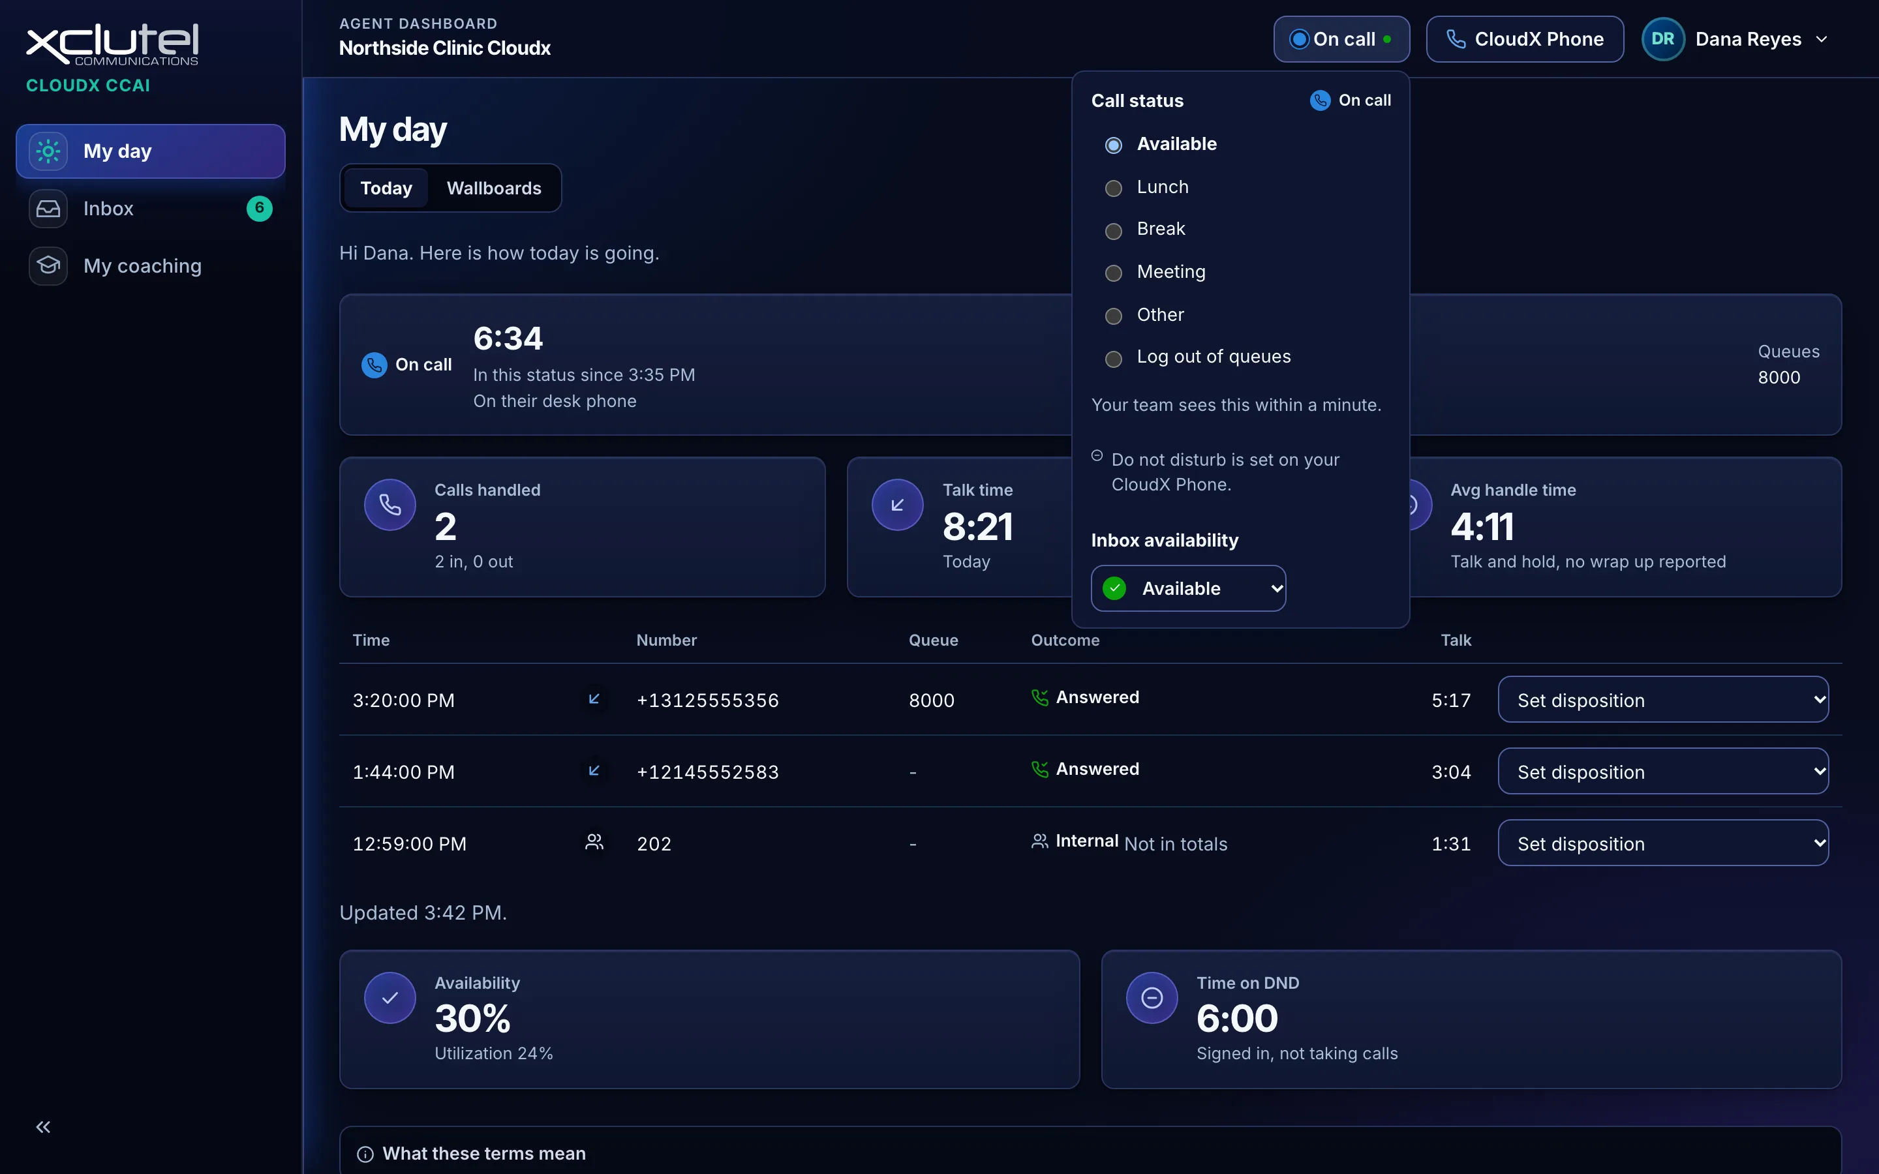Set disposition for the 3:20:00 PM call

(1662, 700)
